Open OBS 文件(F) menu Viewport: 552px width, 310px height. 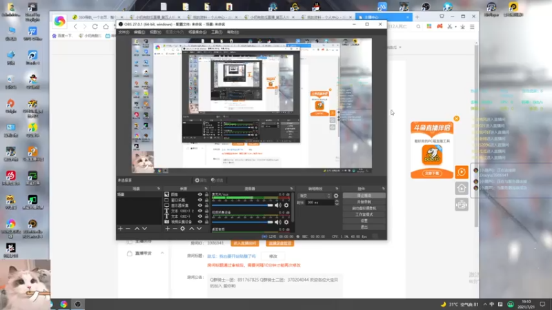coord(124,32)
